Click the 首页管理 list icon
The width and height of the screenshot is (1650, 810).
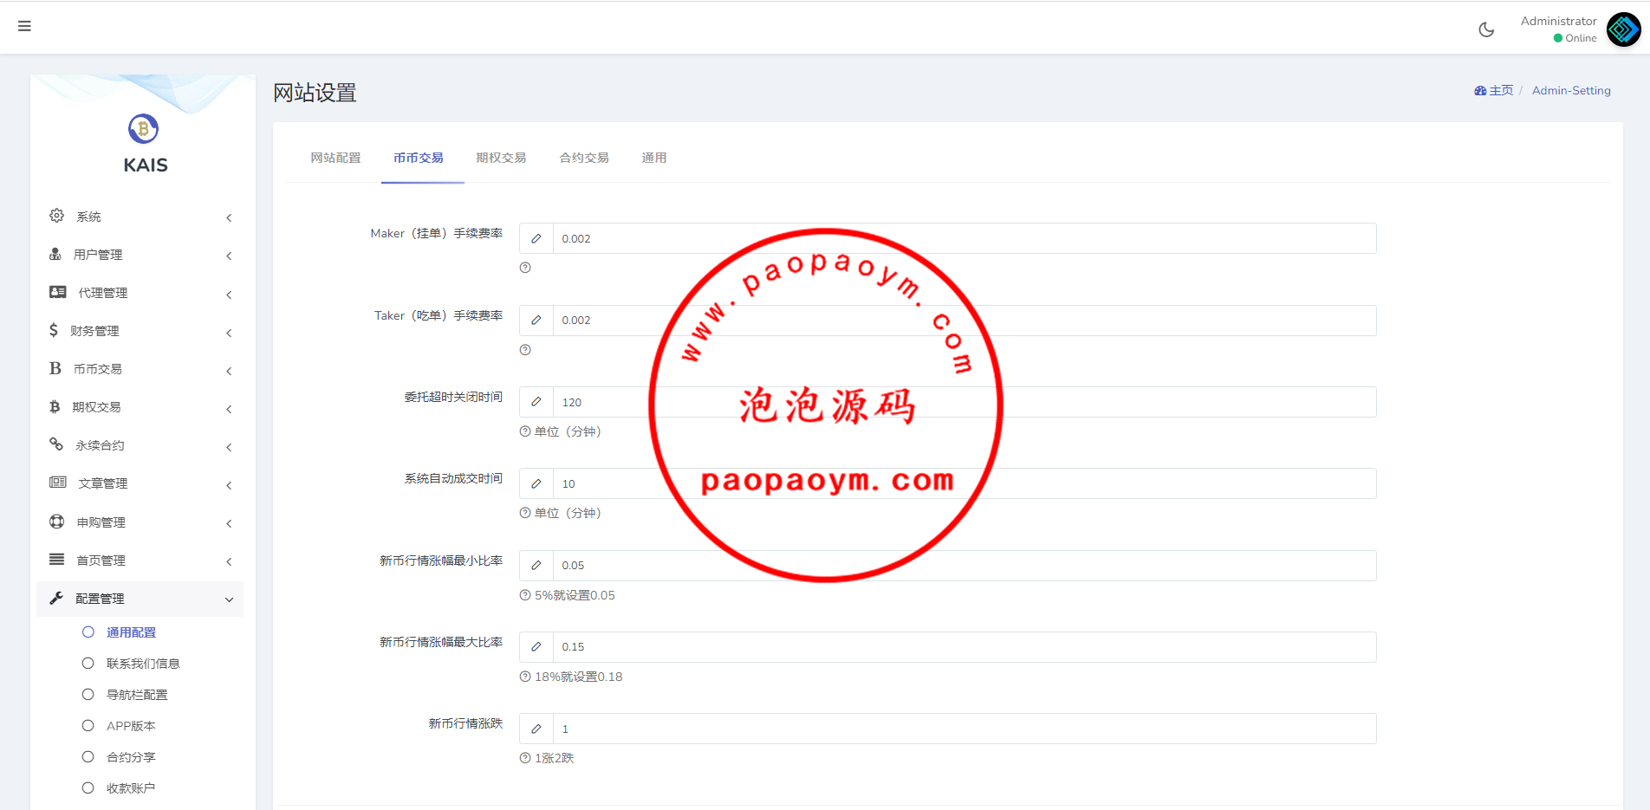coord(57,560)
